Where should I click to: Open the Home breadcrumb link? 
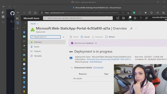click(33, 24)
